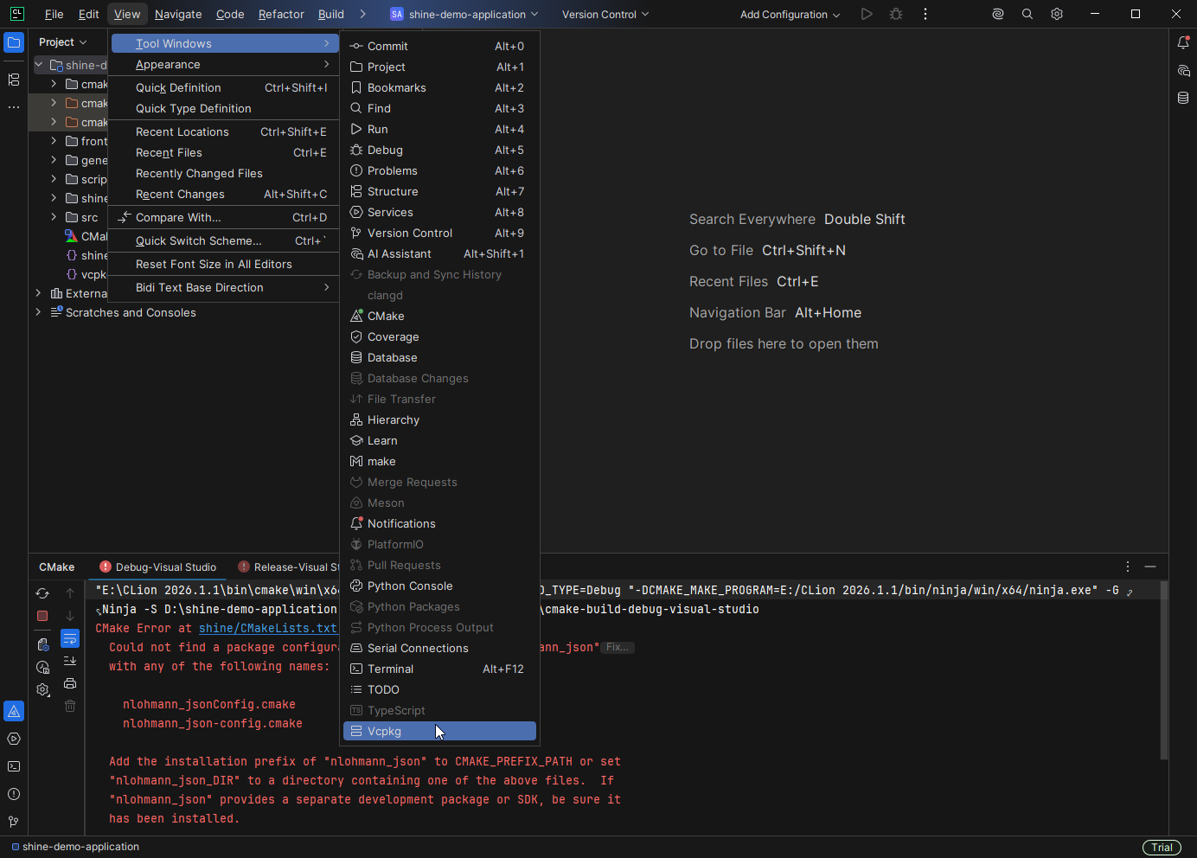Viewport: 1197px width, 858px height.
Task: Open the shine/CMakeLists.txt link in the CMake error
Action: coord(267,629)
